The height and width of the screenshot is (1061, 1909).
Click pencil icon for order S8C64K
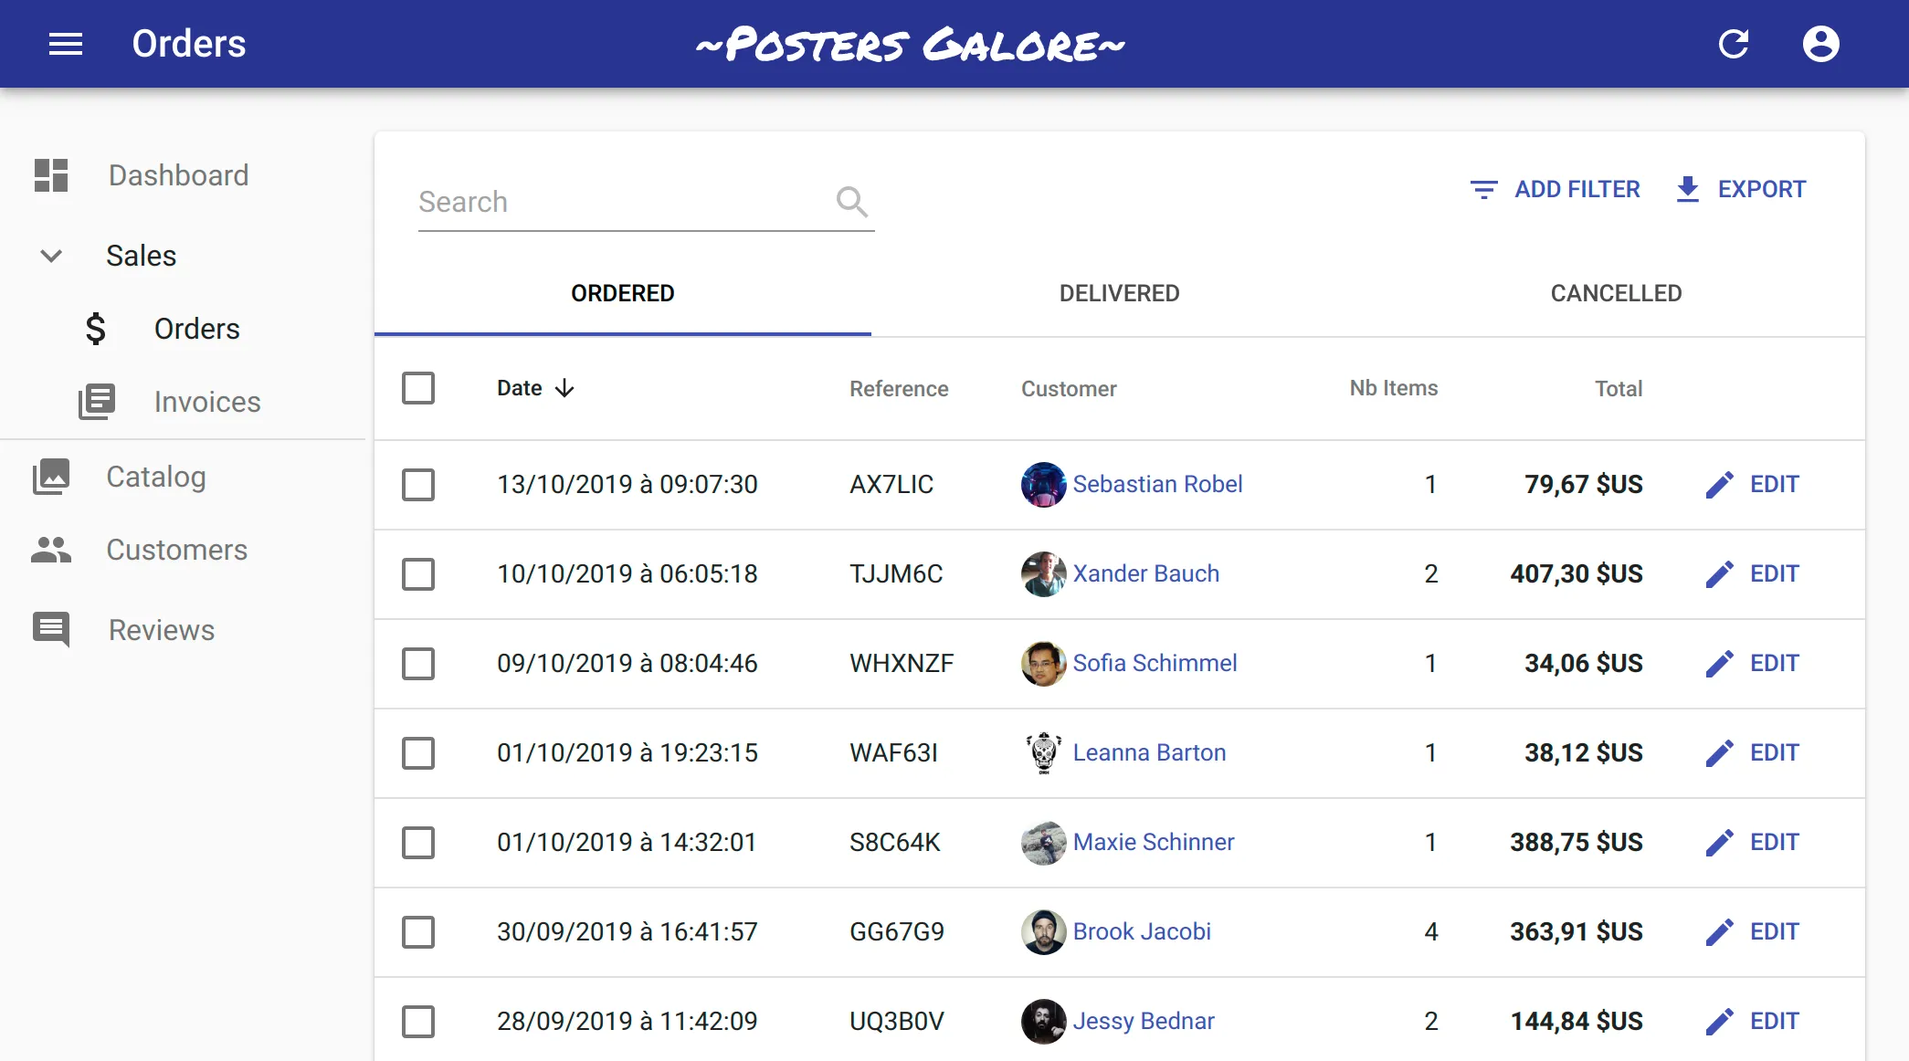[1720, 843]
